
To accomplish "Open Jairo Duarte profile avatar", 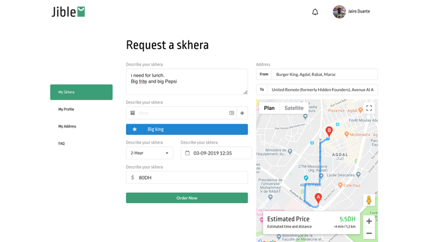I will (x=339, y=12).
